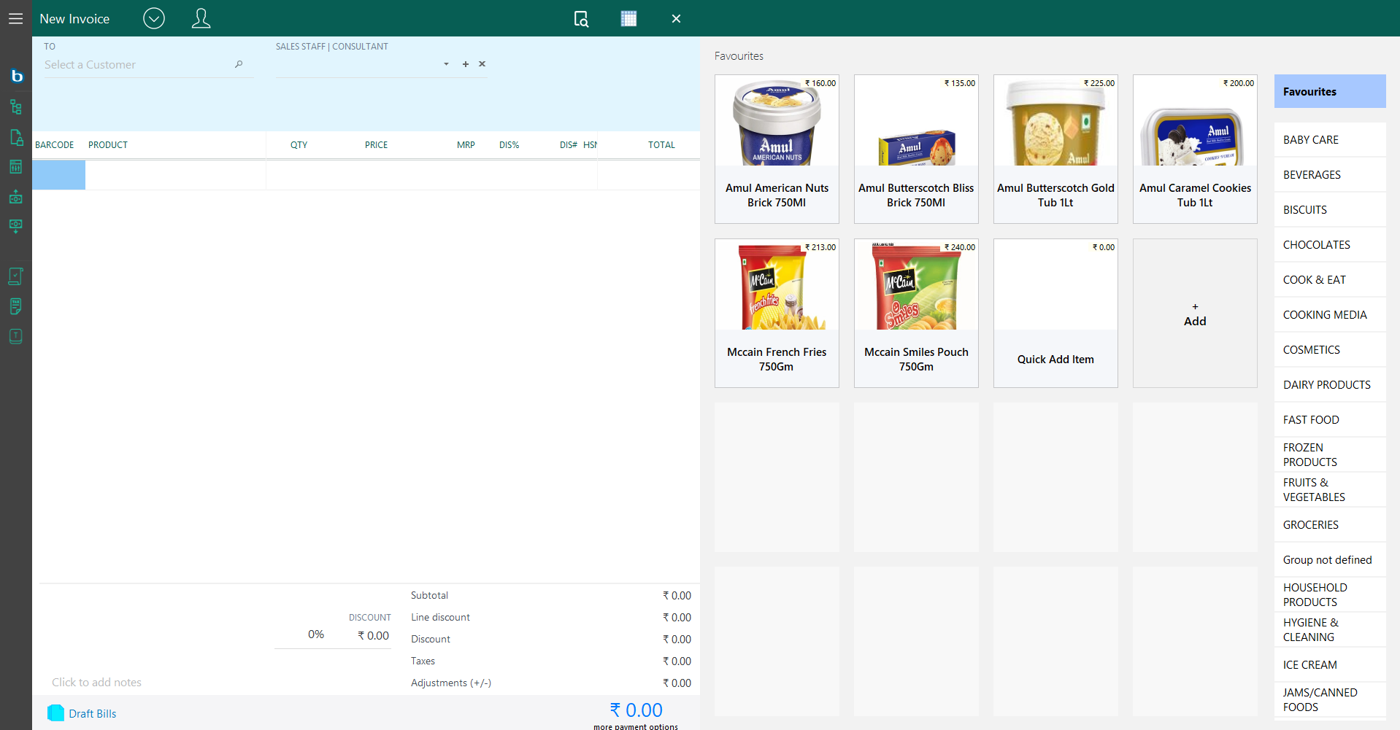Viewport: 1400px width, 730px height.
Task: Expand the Sales Staff dropdown arrow
Action: 446,64
